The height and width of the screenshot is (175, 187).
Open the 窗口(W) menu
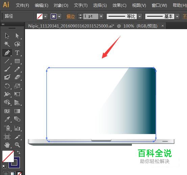pyautogui.click(x=159, y=5)
